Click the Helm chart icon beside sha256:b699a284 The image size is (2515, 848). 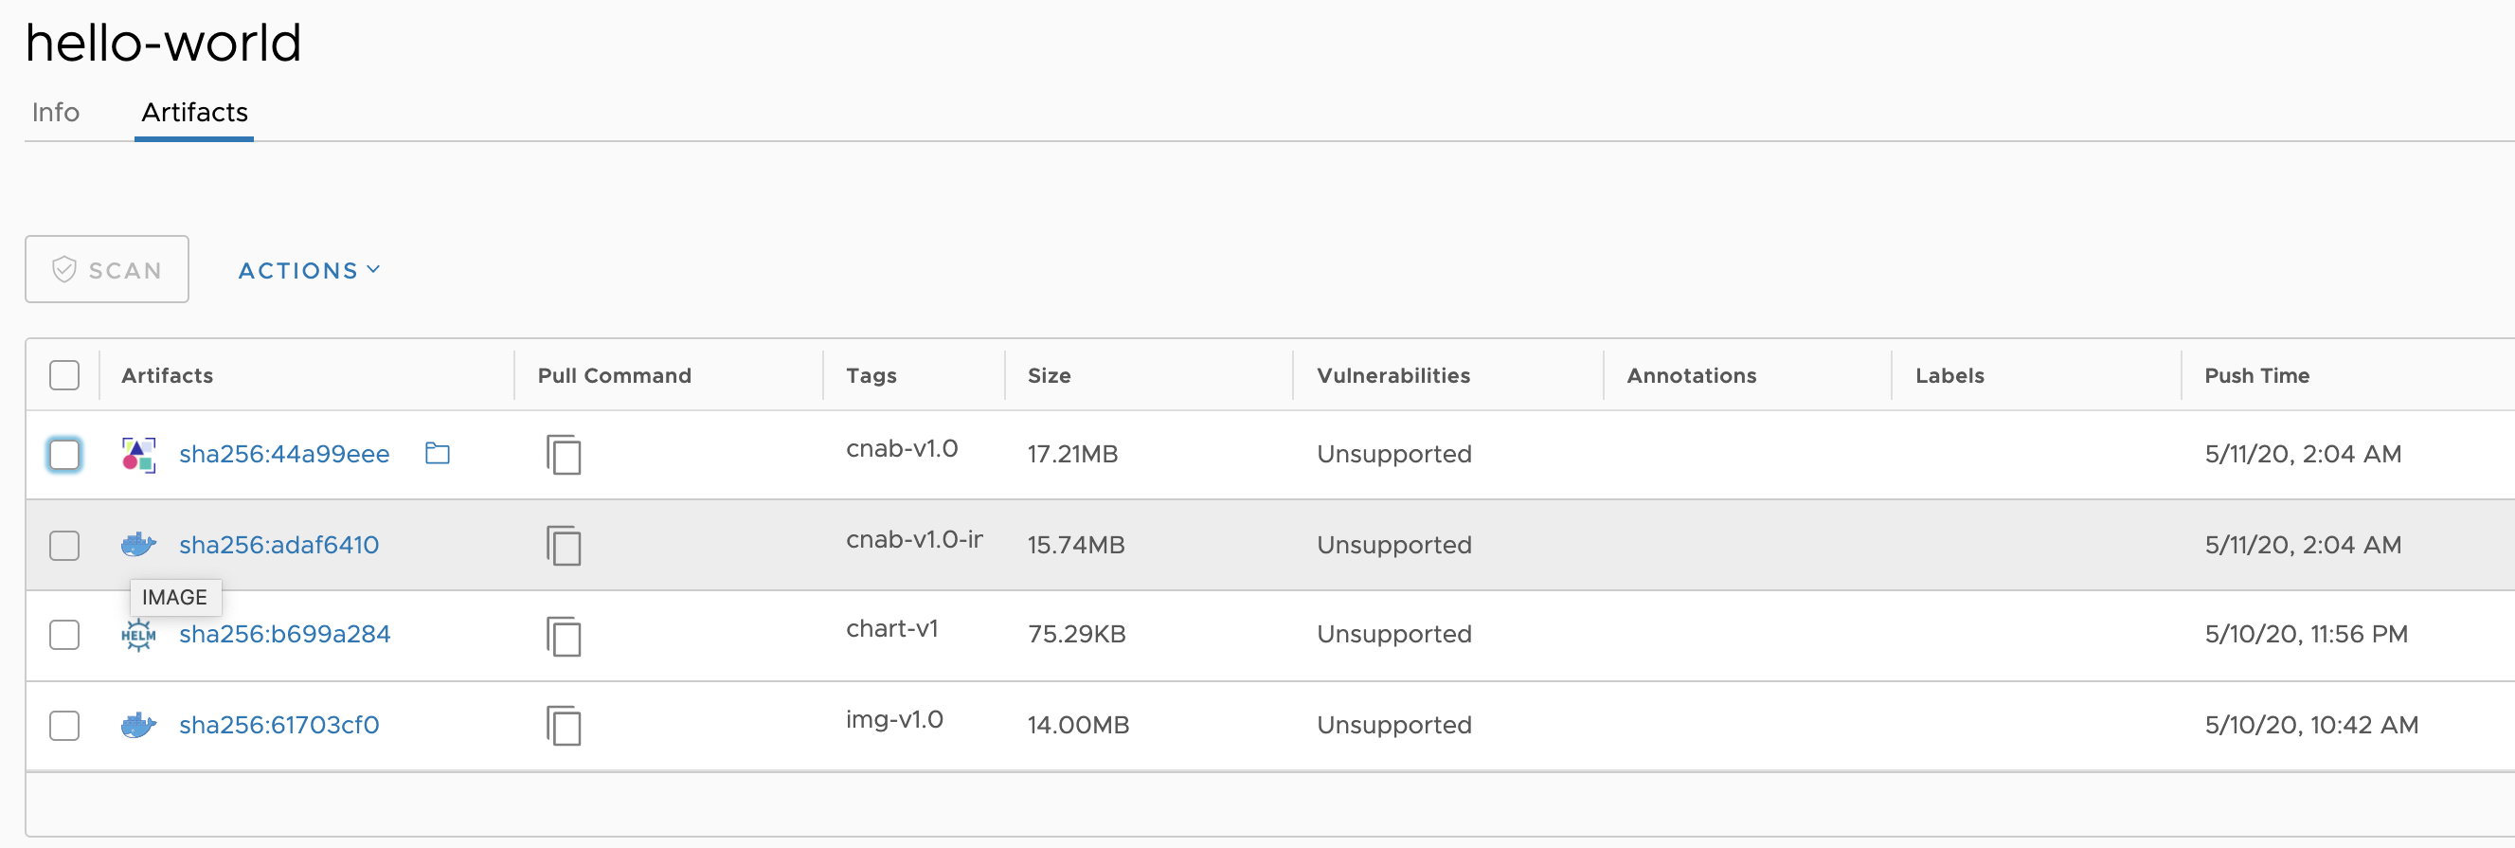[x=137, y=635]
